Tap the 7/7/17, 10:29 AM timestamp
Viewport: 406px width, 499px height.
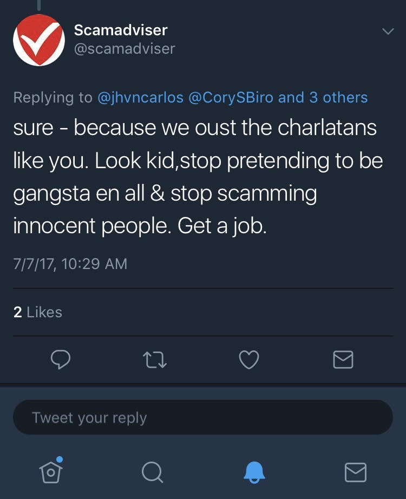70,264
